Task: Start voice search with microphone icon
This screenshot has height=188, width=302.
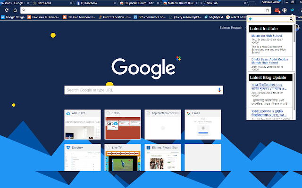Action: (x=219, y=90)
